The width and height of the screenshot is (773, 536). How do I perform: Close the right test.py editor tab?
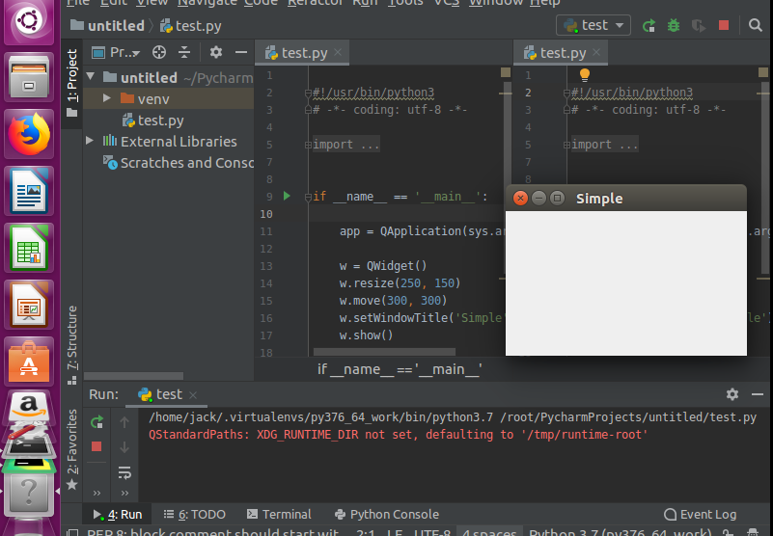596,52
